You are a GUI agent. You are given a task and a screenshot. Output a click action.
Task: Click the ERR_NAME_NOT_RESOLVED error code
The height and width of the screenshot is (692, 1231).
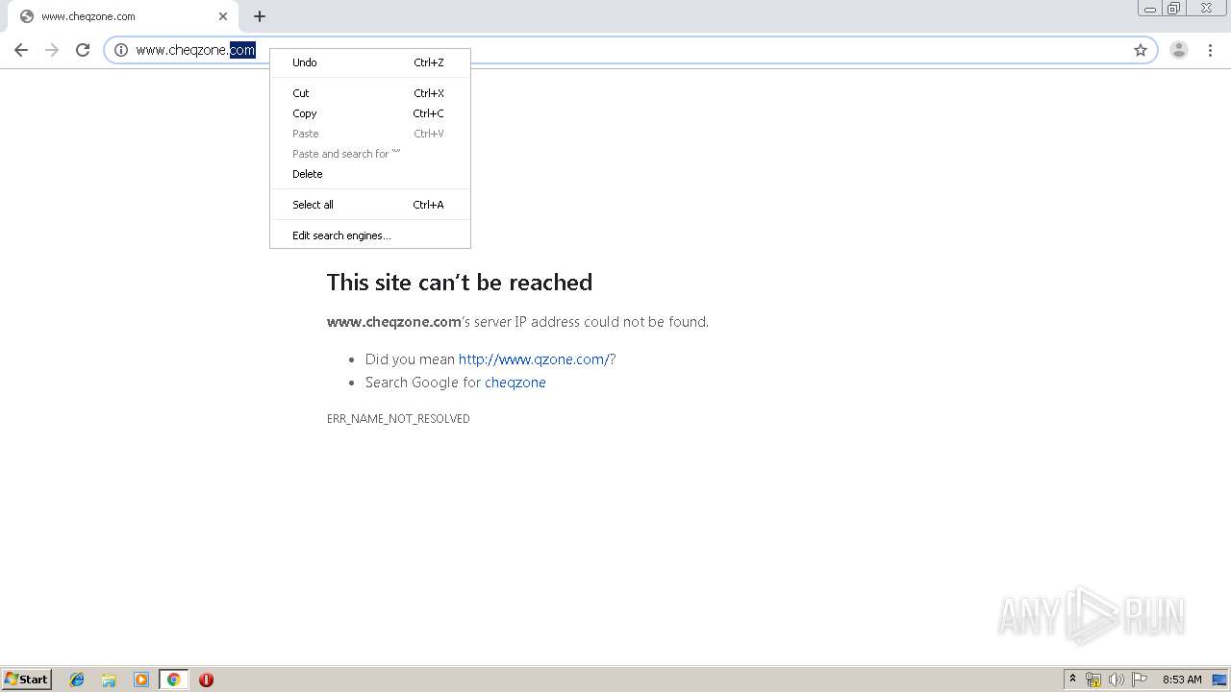tap(398, 419)
